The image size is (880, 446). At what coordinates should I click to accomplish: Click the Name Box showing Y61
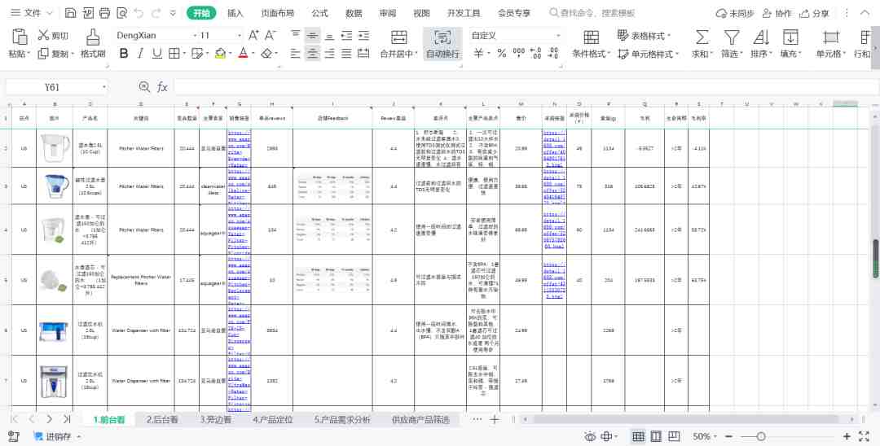[52, 87]
